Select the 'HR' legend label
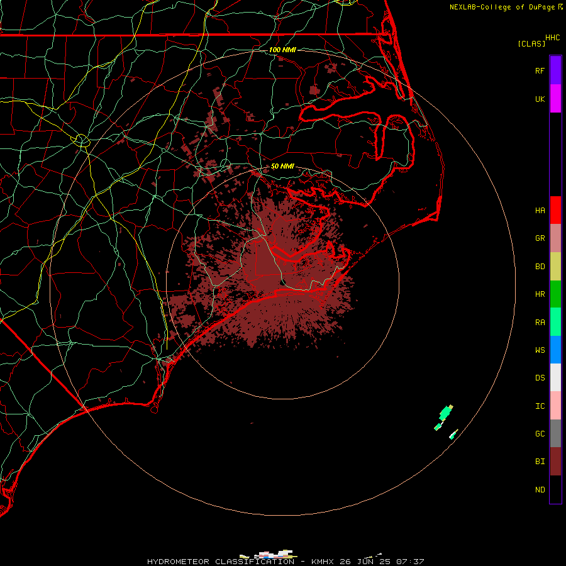 pos(540,294)
